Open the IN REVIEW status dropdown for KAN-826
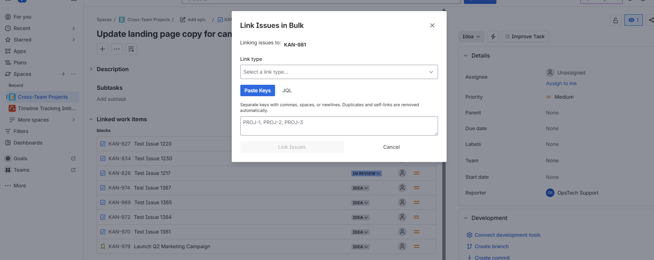654x260 pixels. 366,173
